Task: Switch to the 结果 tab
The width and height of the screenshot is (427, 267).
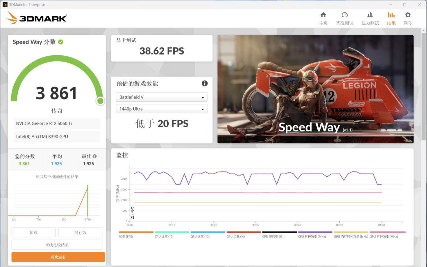Action: click(391, 18)
